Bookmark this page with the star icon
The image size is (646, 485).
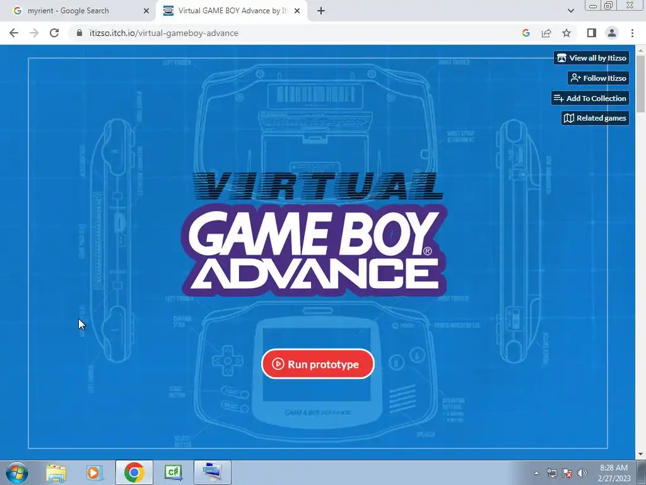567,33
